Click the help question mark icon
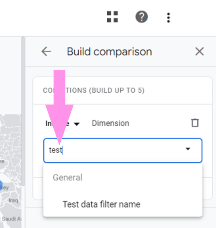Viewport: 216px width, 228px height. pos(142,17)
